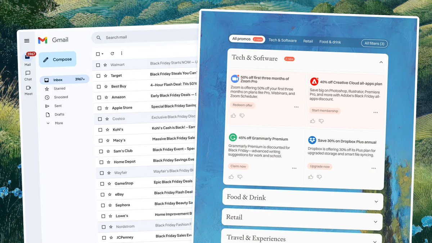
Task: Star the Costco email
Action: coord(107,119)
